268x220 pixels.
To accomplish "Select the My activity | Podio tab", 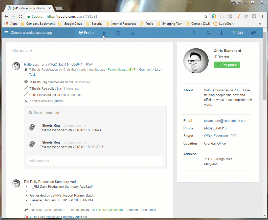I will (29, 8).
